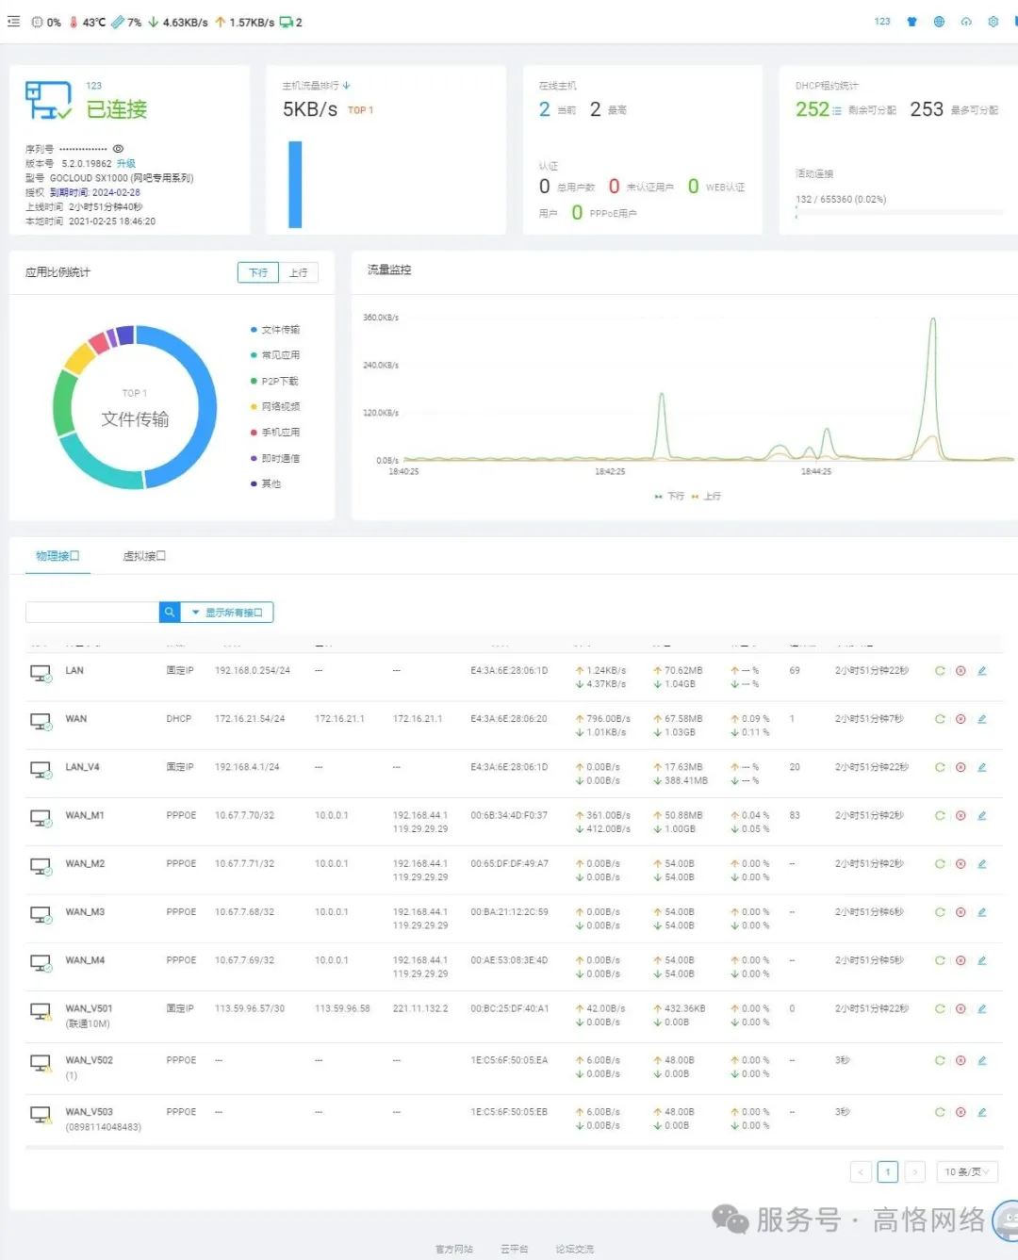Open the gear settings icon in header
This screenshot has height=1260, width=1018.
(x=993, y=22)
